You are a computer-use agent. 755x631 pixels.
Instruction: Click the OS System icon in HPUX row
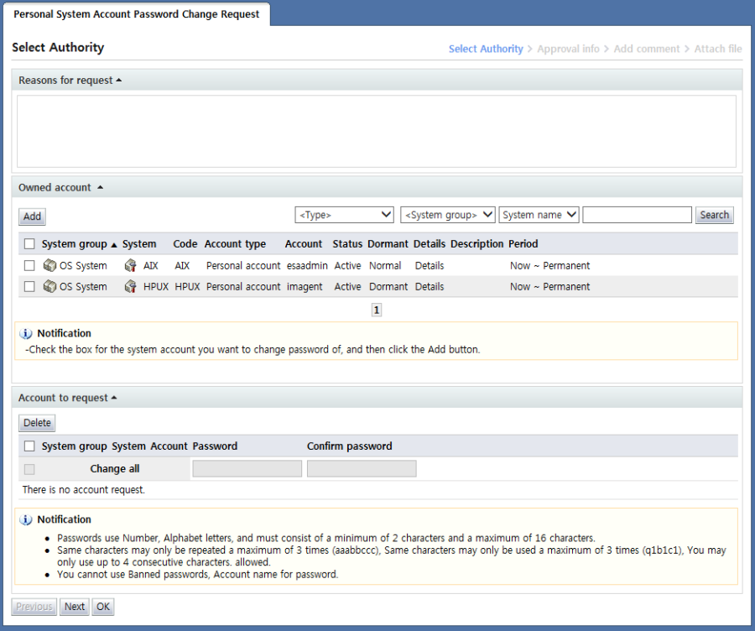coord(49,287)
